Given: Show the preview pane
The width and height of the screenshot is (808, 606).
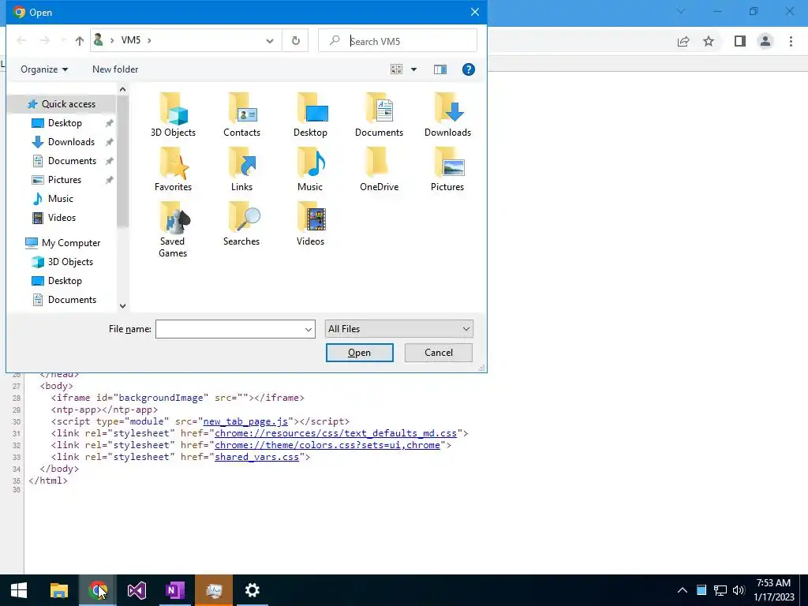Looking at the screenshot, I should [440, 69].
